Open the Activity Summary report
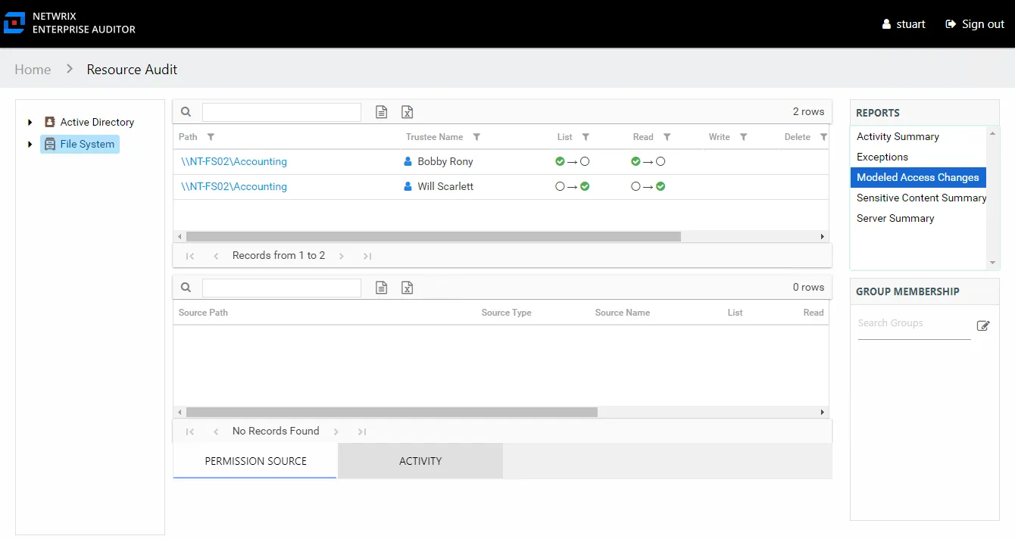 [918, 136]
